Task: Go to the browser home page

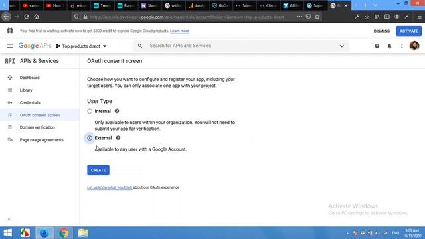Action: tap(37, 17)
